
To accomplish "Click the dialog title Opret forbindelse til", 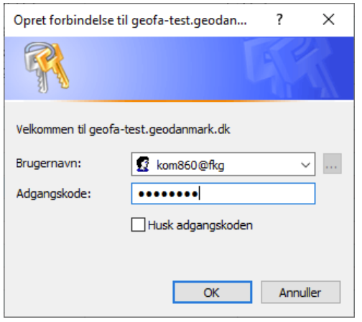I will tap(130, 20).
